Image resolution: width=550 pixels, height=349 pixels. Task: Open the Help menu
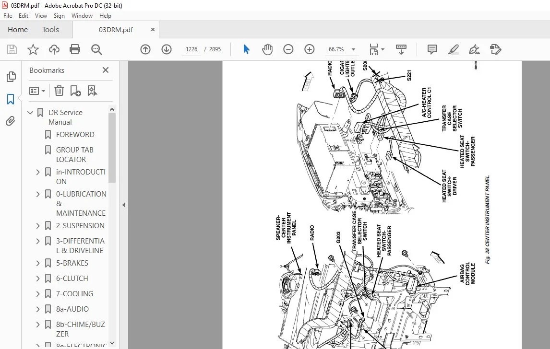(x=105, y=16)
